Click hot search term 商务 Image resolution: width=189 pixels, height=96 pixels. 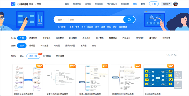97,27
